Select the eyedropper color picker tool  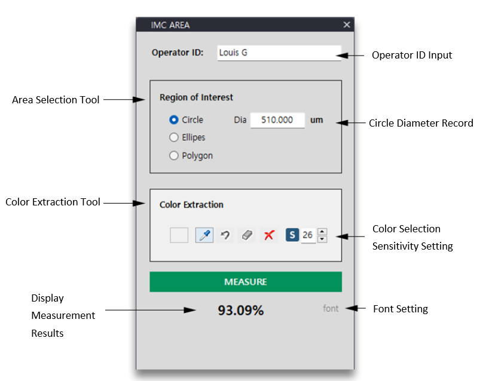(204, 235)
